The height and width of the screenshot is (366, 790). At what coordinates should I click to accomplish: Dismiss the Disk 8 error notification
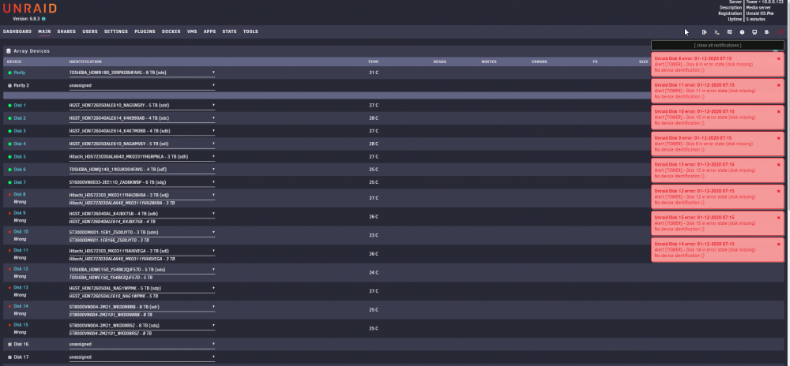pyautogui.click(x=778, y=59)
